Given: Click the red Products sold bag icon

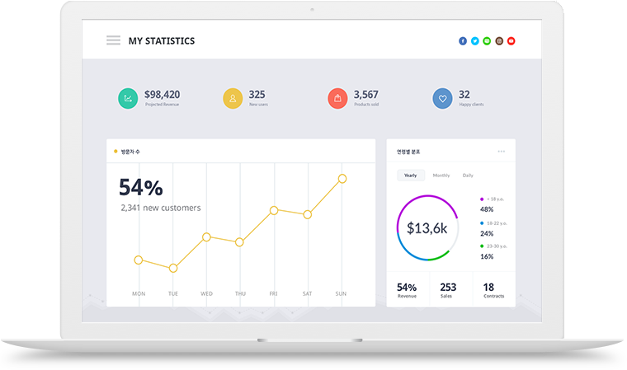Looking at the screenshot, I should tap(337, 98).
